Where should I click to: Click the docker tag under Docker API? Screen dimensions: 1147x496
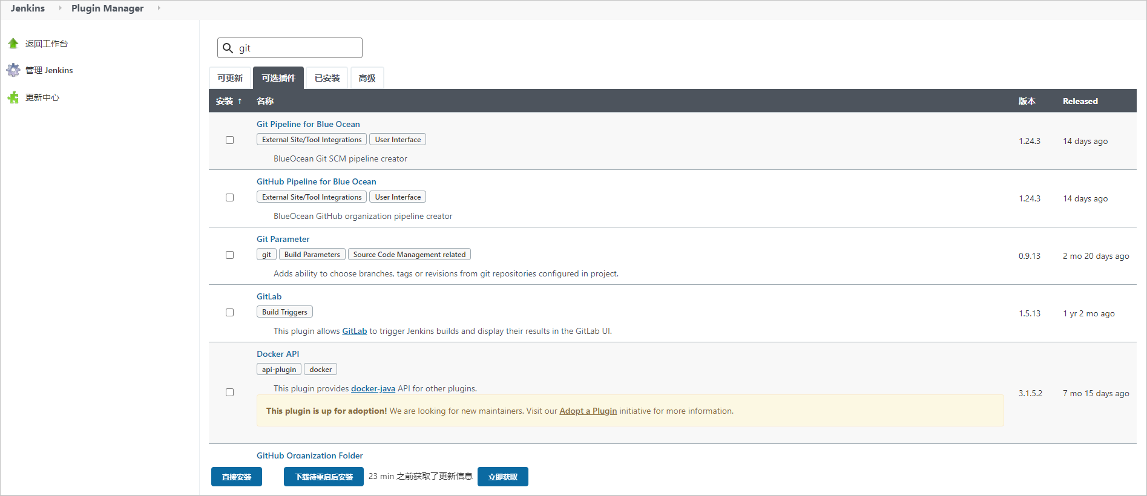click(x=320, y=369)
